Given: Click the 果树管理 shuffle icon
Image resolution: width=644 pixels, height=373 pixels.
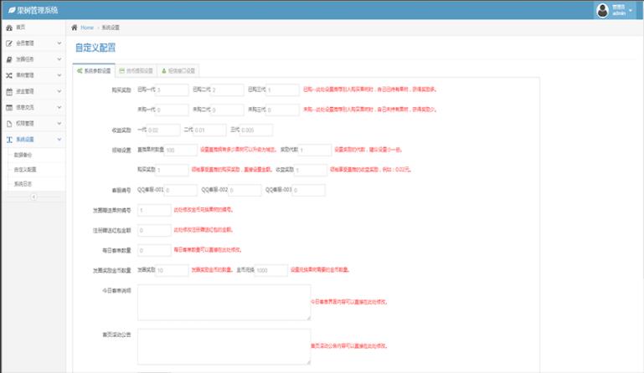Looking at the screenshot, I should click(8, 74).
